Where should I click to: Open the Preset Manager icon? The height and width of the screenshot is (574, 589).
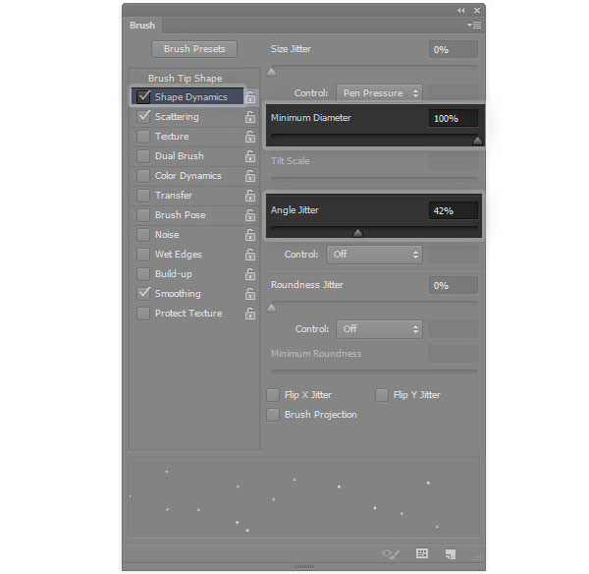pos(422,553)
